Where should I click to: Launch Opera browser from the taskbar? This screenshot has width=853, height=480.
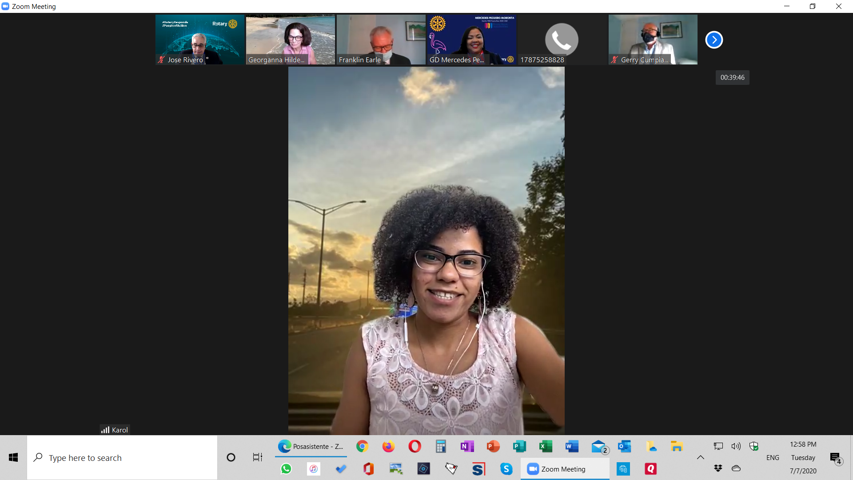click(415, 446)
